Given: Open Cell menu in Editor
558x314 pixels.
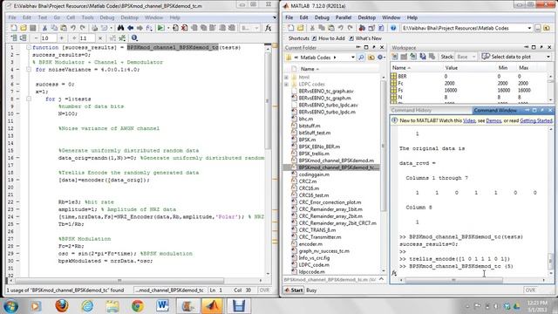Looking at the screenshot, I should pos(71,17).
